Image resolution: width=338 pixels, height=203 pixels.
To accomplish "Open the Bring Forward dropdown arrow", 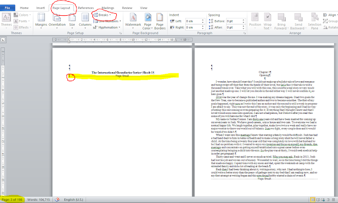I will 287,28.
